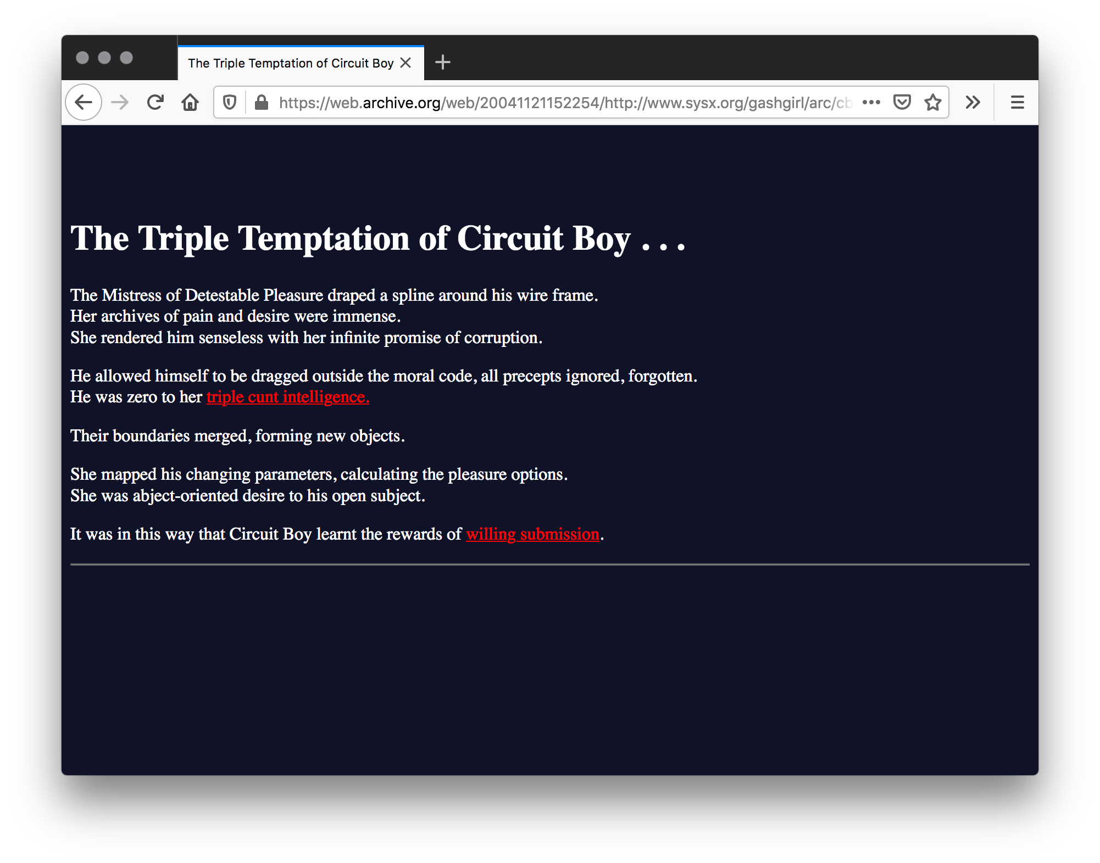Click the 'willing submission' hyperlink
This screenshot has height=863, width=1100.
[x=533, y=533]
